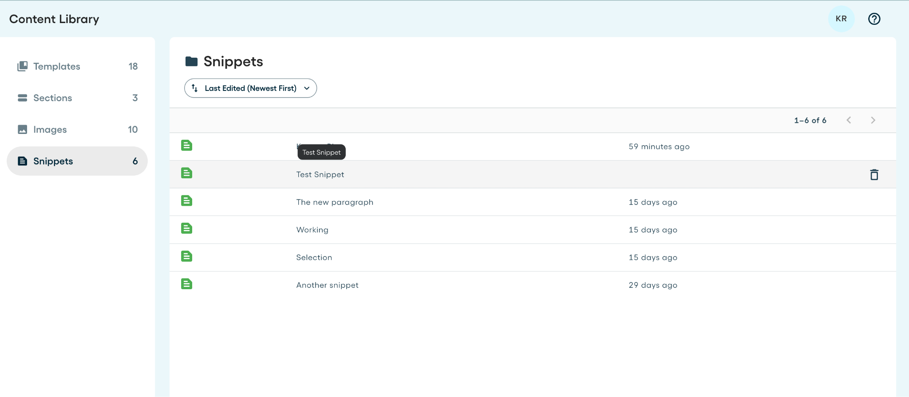Click the green icon beside Another snippet
Image resolution: width=909 pixels, height=397 pixels.
pyautogui.click(x=186, y=284)
